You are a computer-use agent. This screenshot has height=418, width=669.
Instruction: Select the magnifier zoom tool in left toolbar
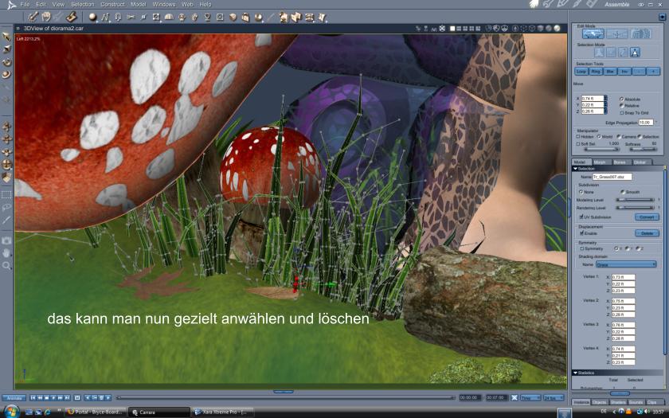[6, 265]
